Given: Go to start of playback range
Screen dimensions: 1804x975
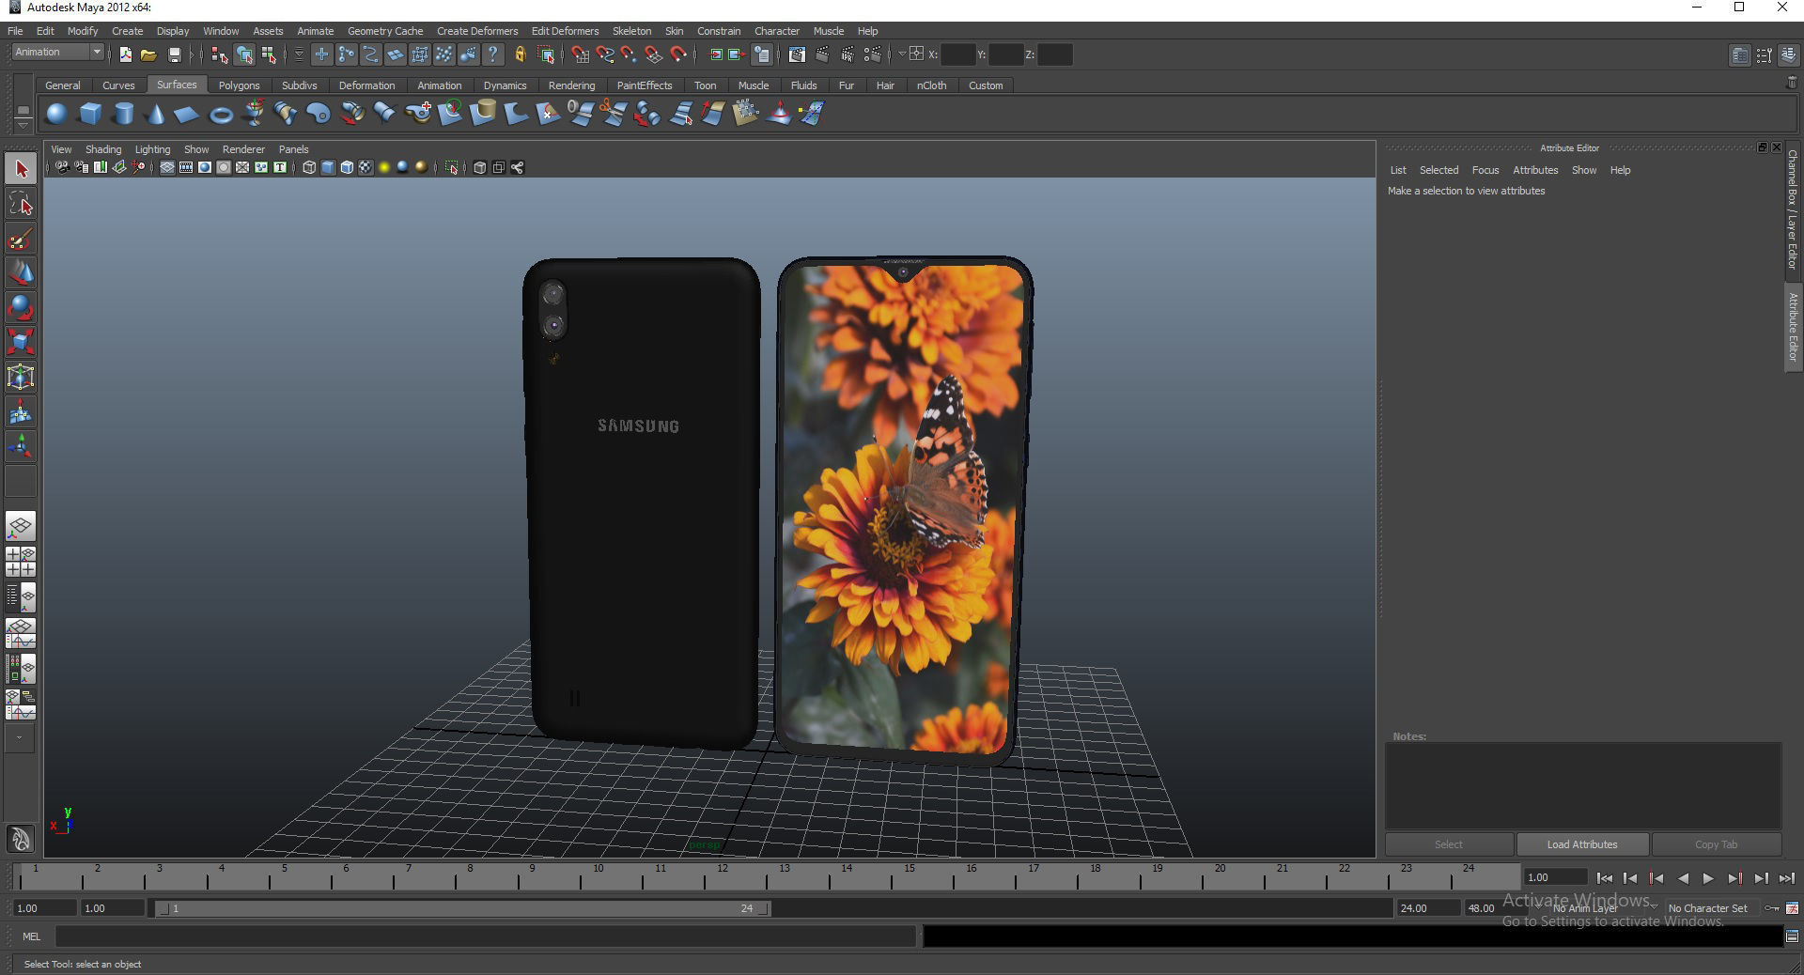Looking at the screenshot, I should pos(1604,878).
